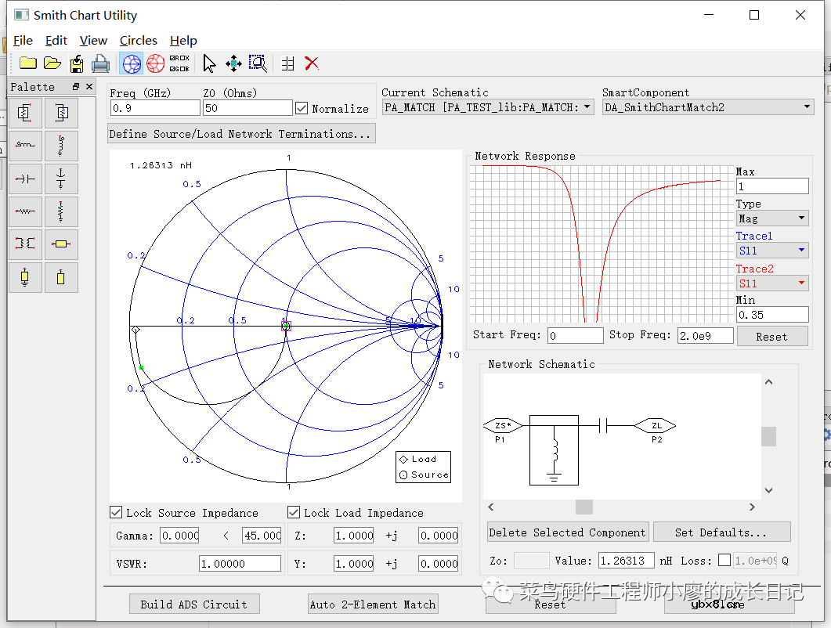The height and width of the screenshot is (628, 831).
Task: Click the red delete X toolbar icon
Action: point(312,63)
